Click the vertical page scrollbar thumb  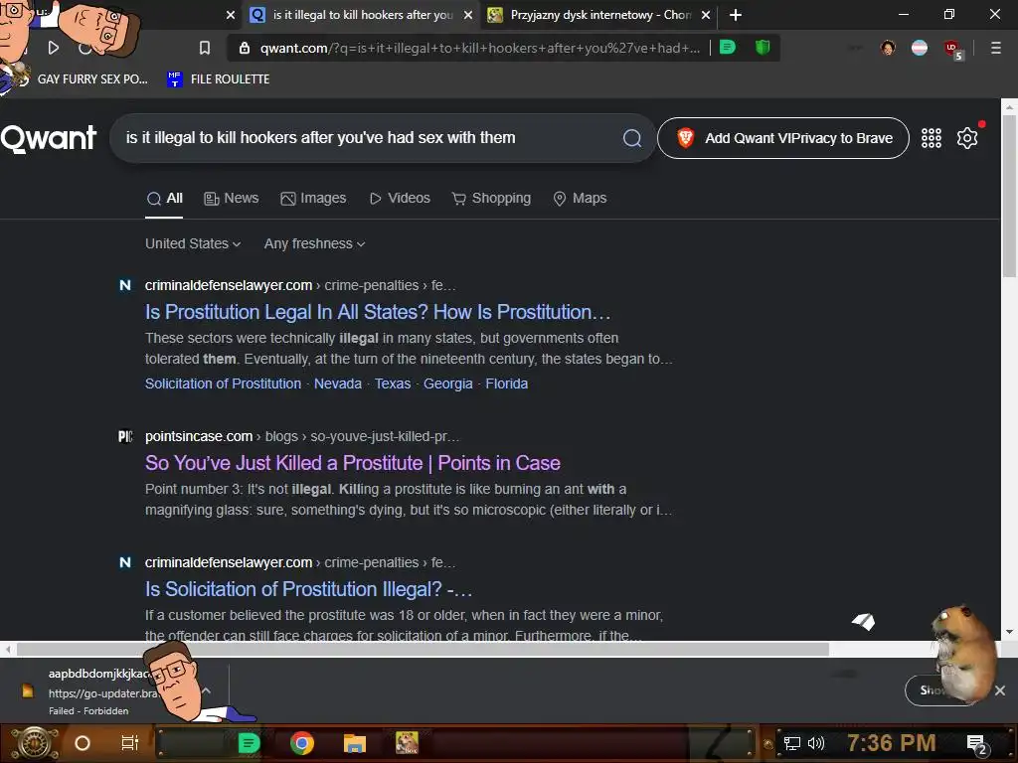point(1009,196)
